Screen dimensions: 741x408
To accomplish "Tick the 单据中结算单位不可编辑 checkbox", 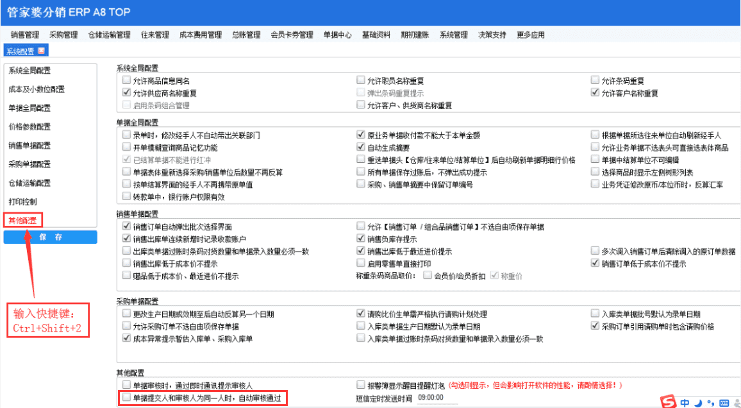I will point(595,159).
